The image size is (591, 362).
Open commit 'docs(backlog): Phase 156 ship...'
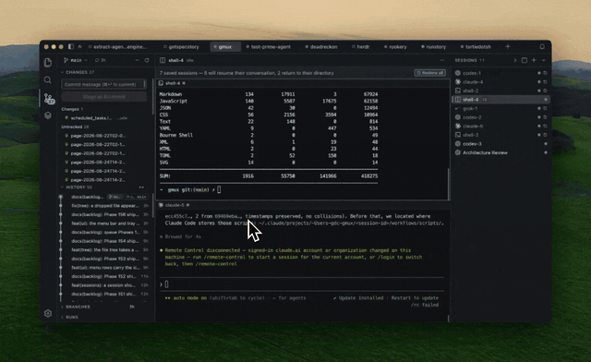[105, 214]
